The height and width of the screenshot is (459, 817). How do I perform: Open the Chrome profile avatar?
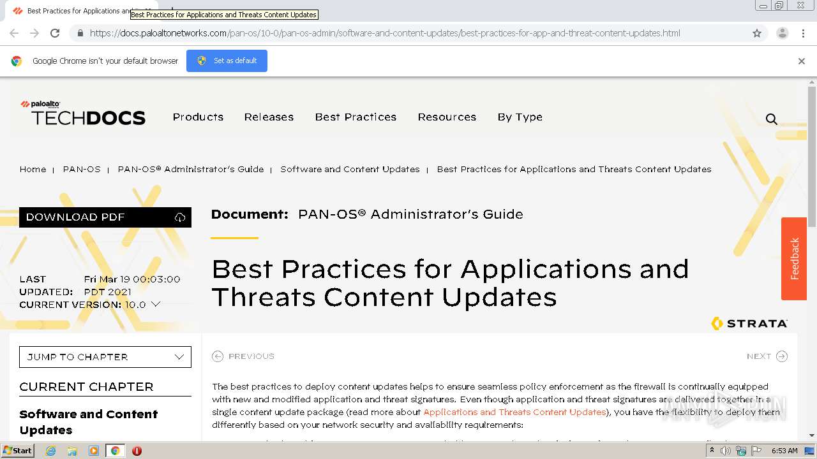pos(783,33)
